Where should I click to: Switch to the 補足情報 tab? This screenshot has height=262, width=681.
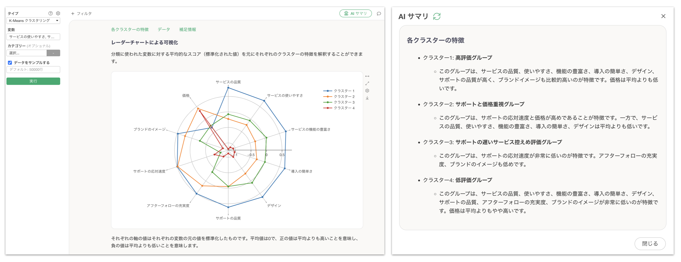click(187, 29)
